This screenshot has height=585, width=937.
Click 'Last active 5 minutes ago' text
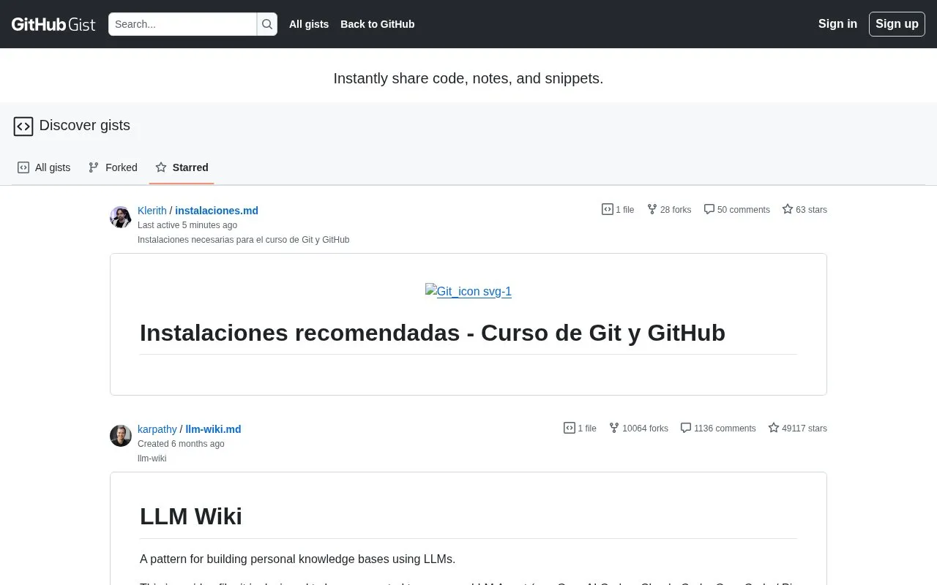click(x=187, y=225)
